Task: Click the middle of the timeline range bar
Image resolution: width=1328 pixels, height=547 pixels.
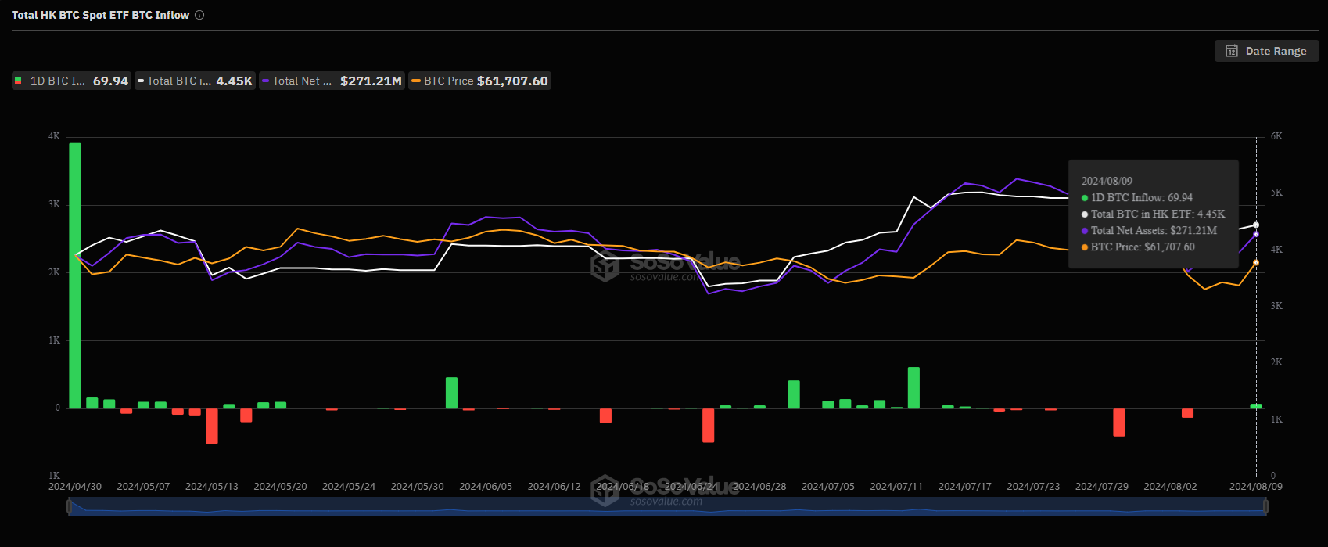Action: tap(667, 507)
